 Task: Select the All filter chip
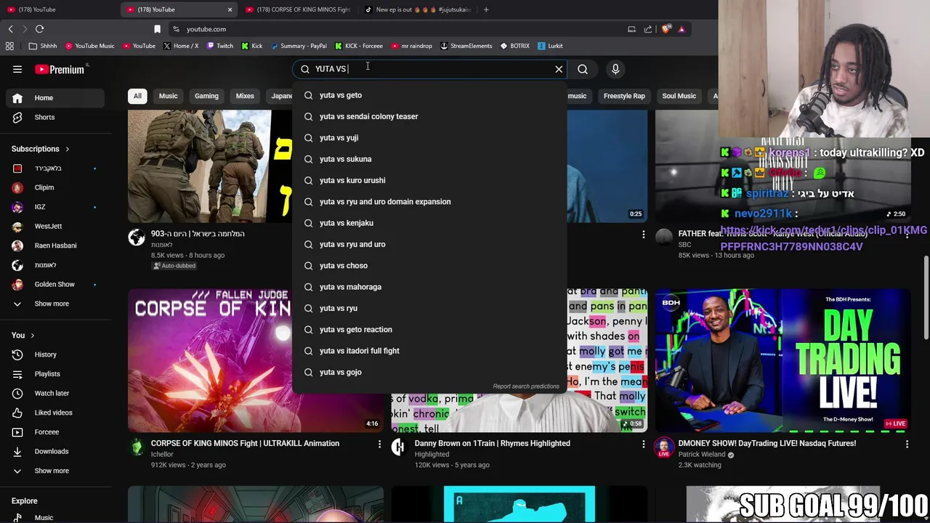click(x=137, y=96)
